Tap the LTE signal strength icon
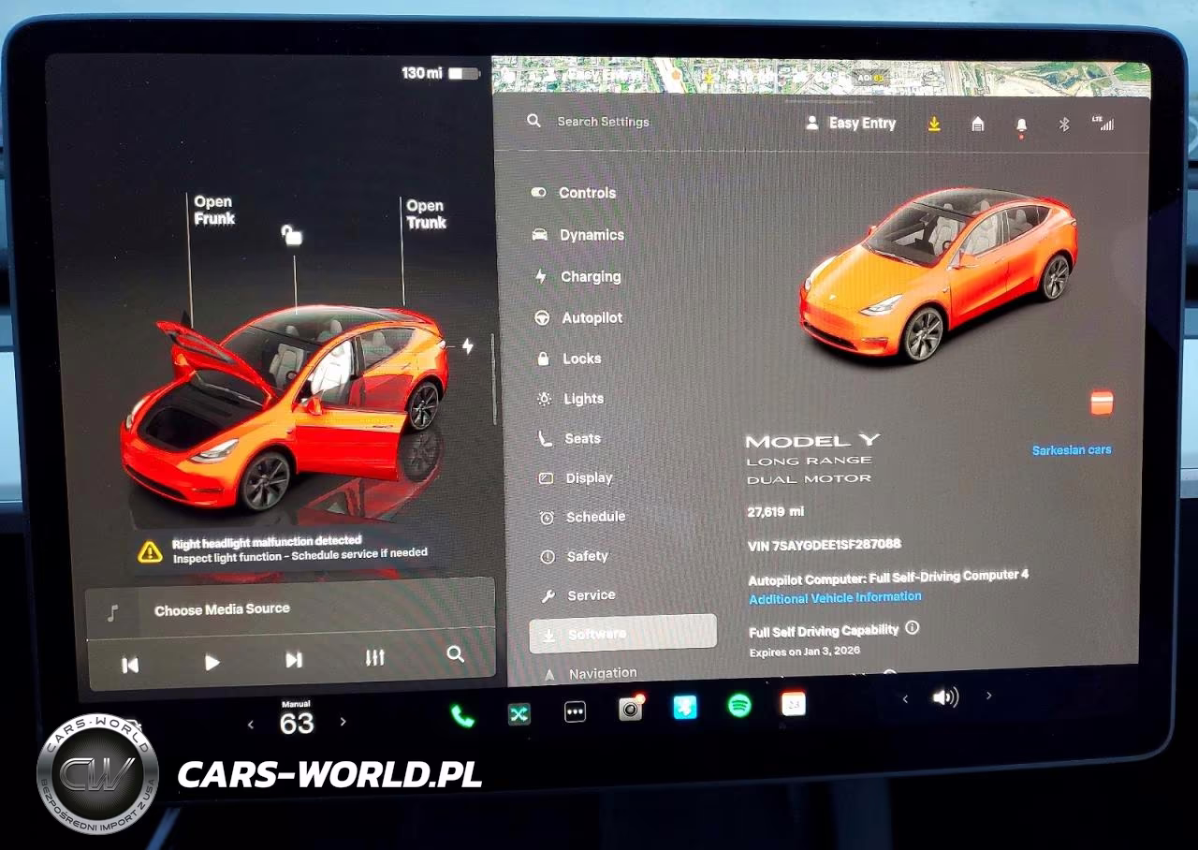1198x850 pixels. click(1103, 123)
